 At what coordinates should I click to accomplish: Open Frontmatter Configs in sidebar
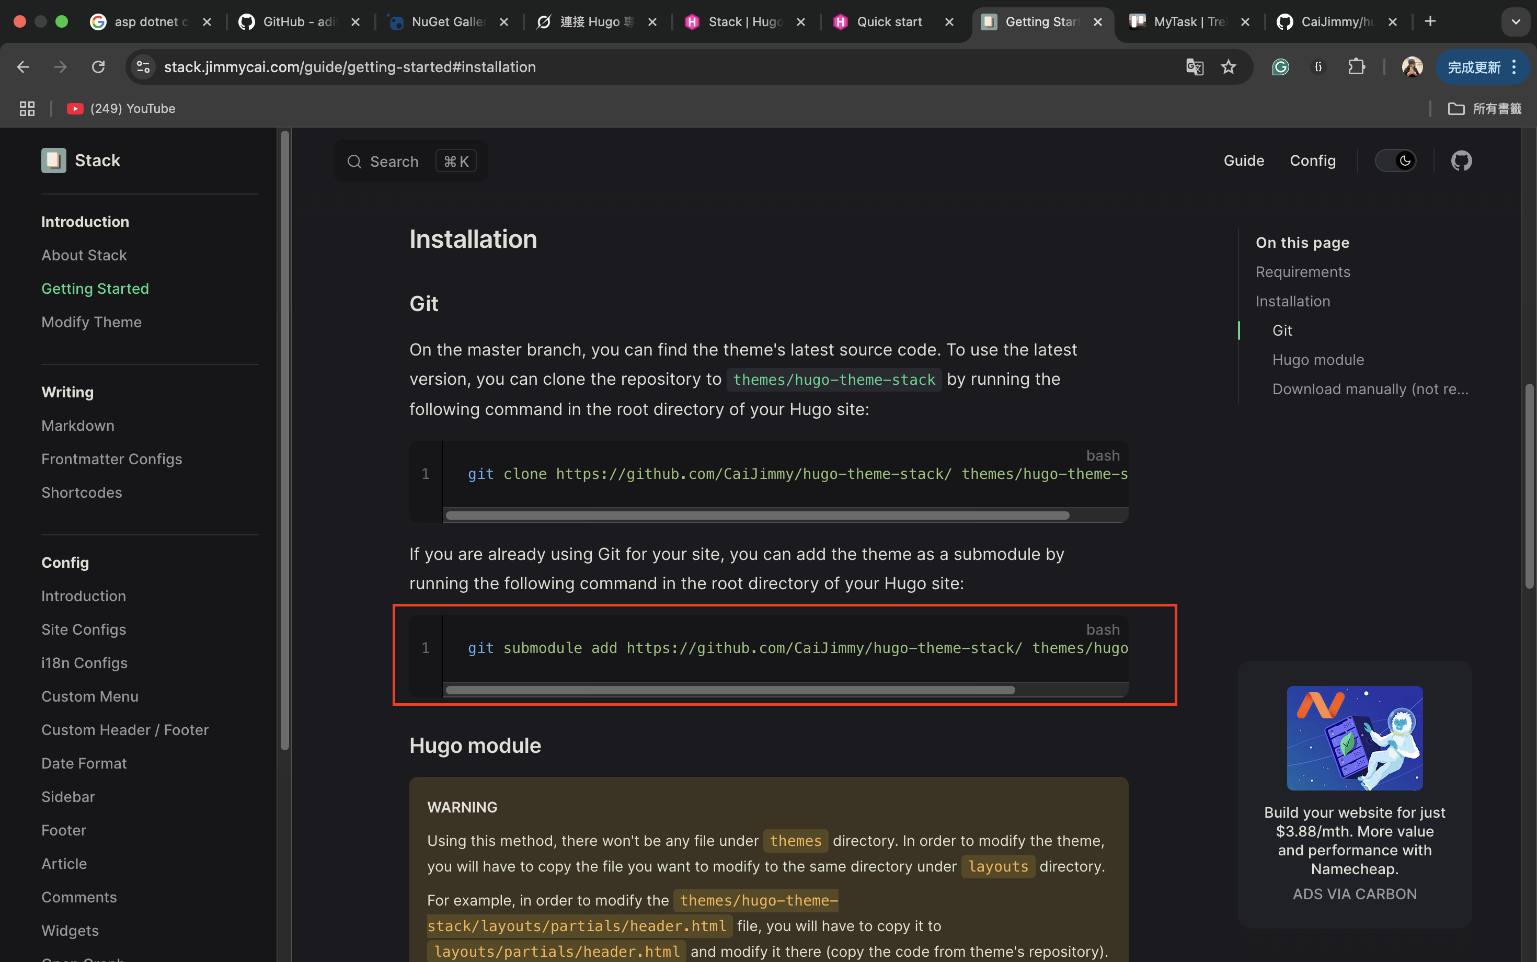tap(111, 460)
